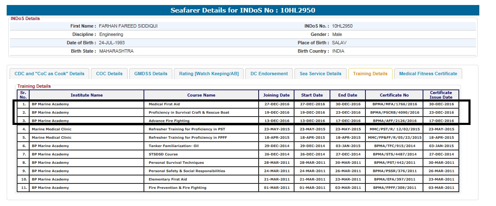Switch to the COC Details tab
This screenshot has width=496, height=206.
tap(109, 74)
